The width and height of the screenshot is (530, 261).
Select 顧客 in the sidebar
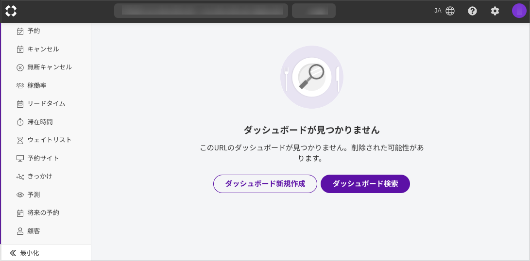[x=34, y=231]
